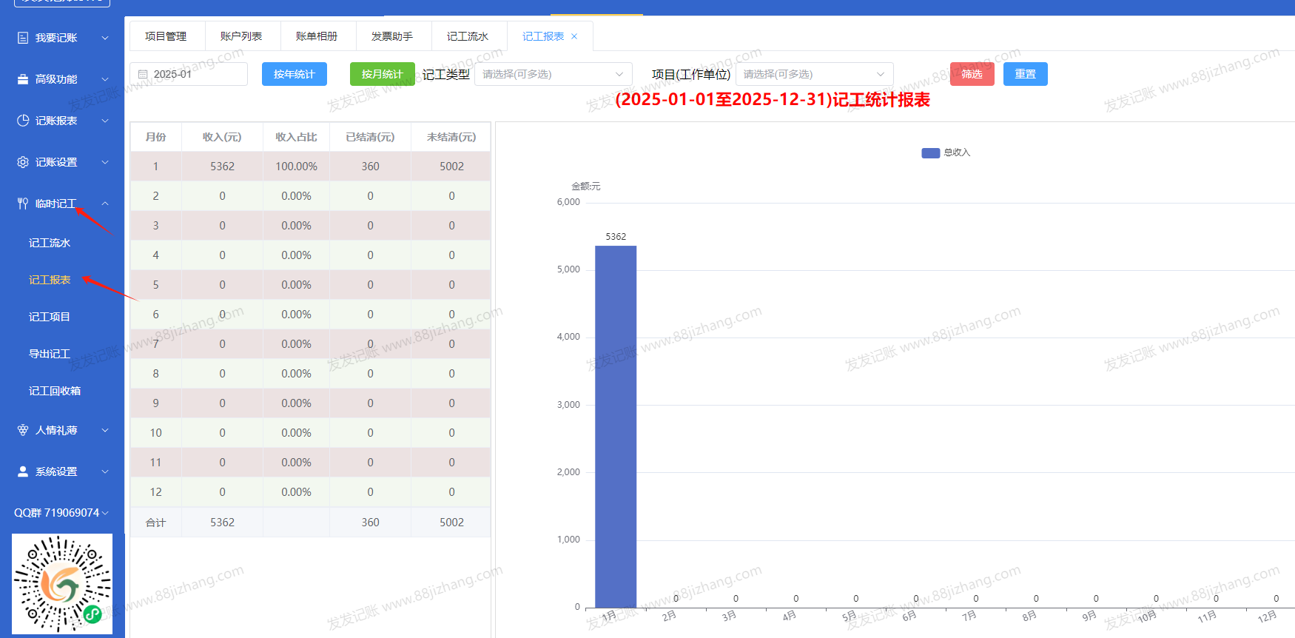Click the report title heading text
This screenshot has width=1295, height=638.
point(773,100)
